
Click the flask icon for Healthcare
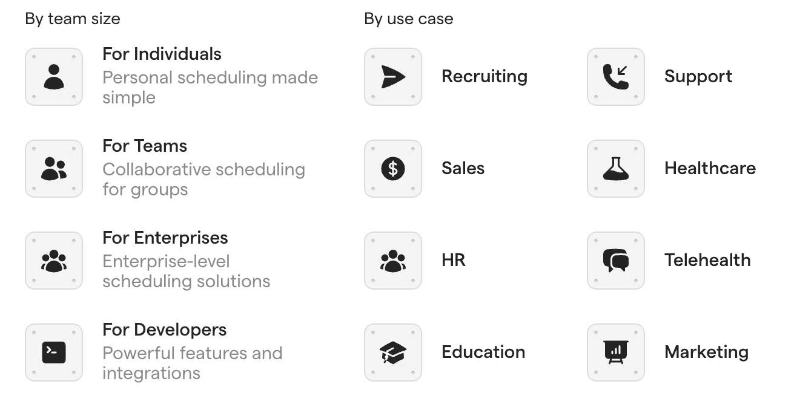615,169
